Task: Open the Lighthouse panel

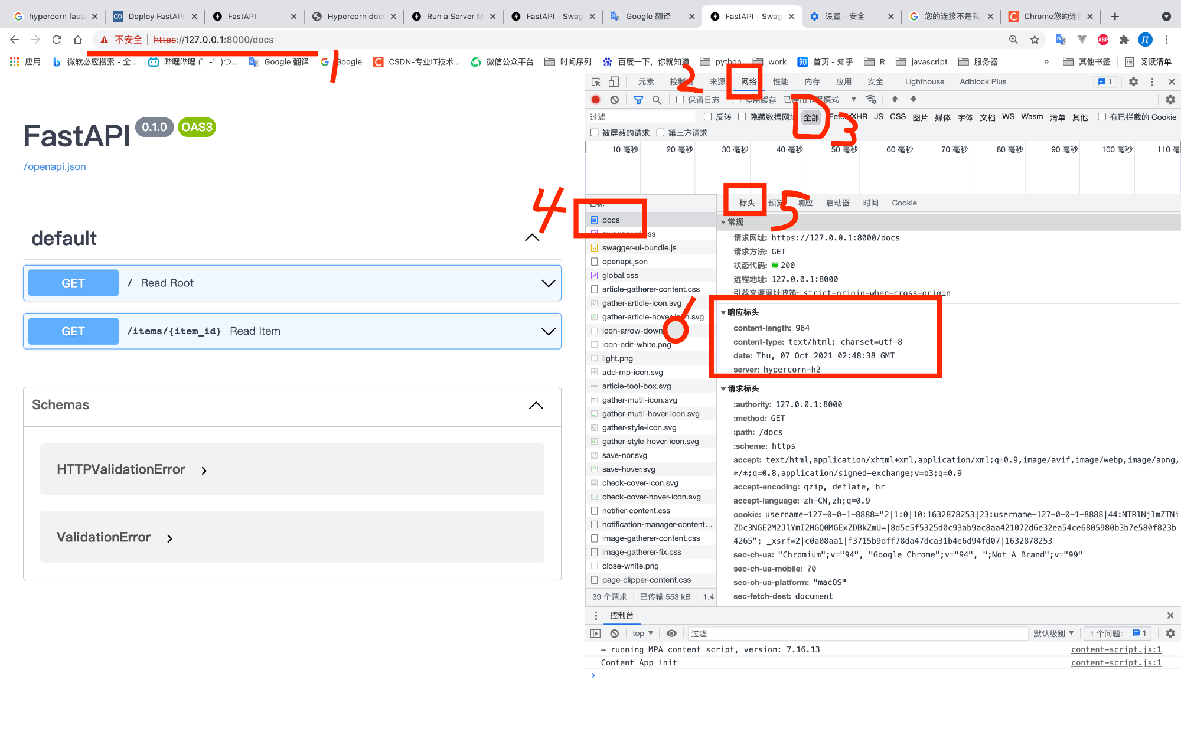Action: 924,81
